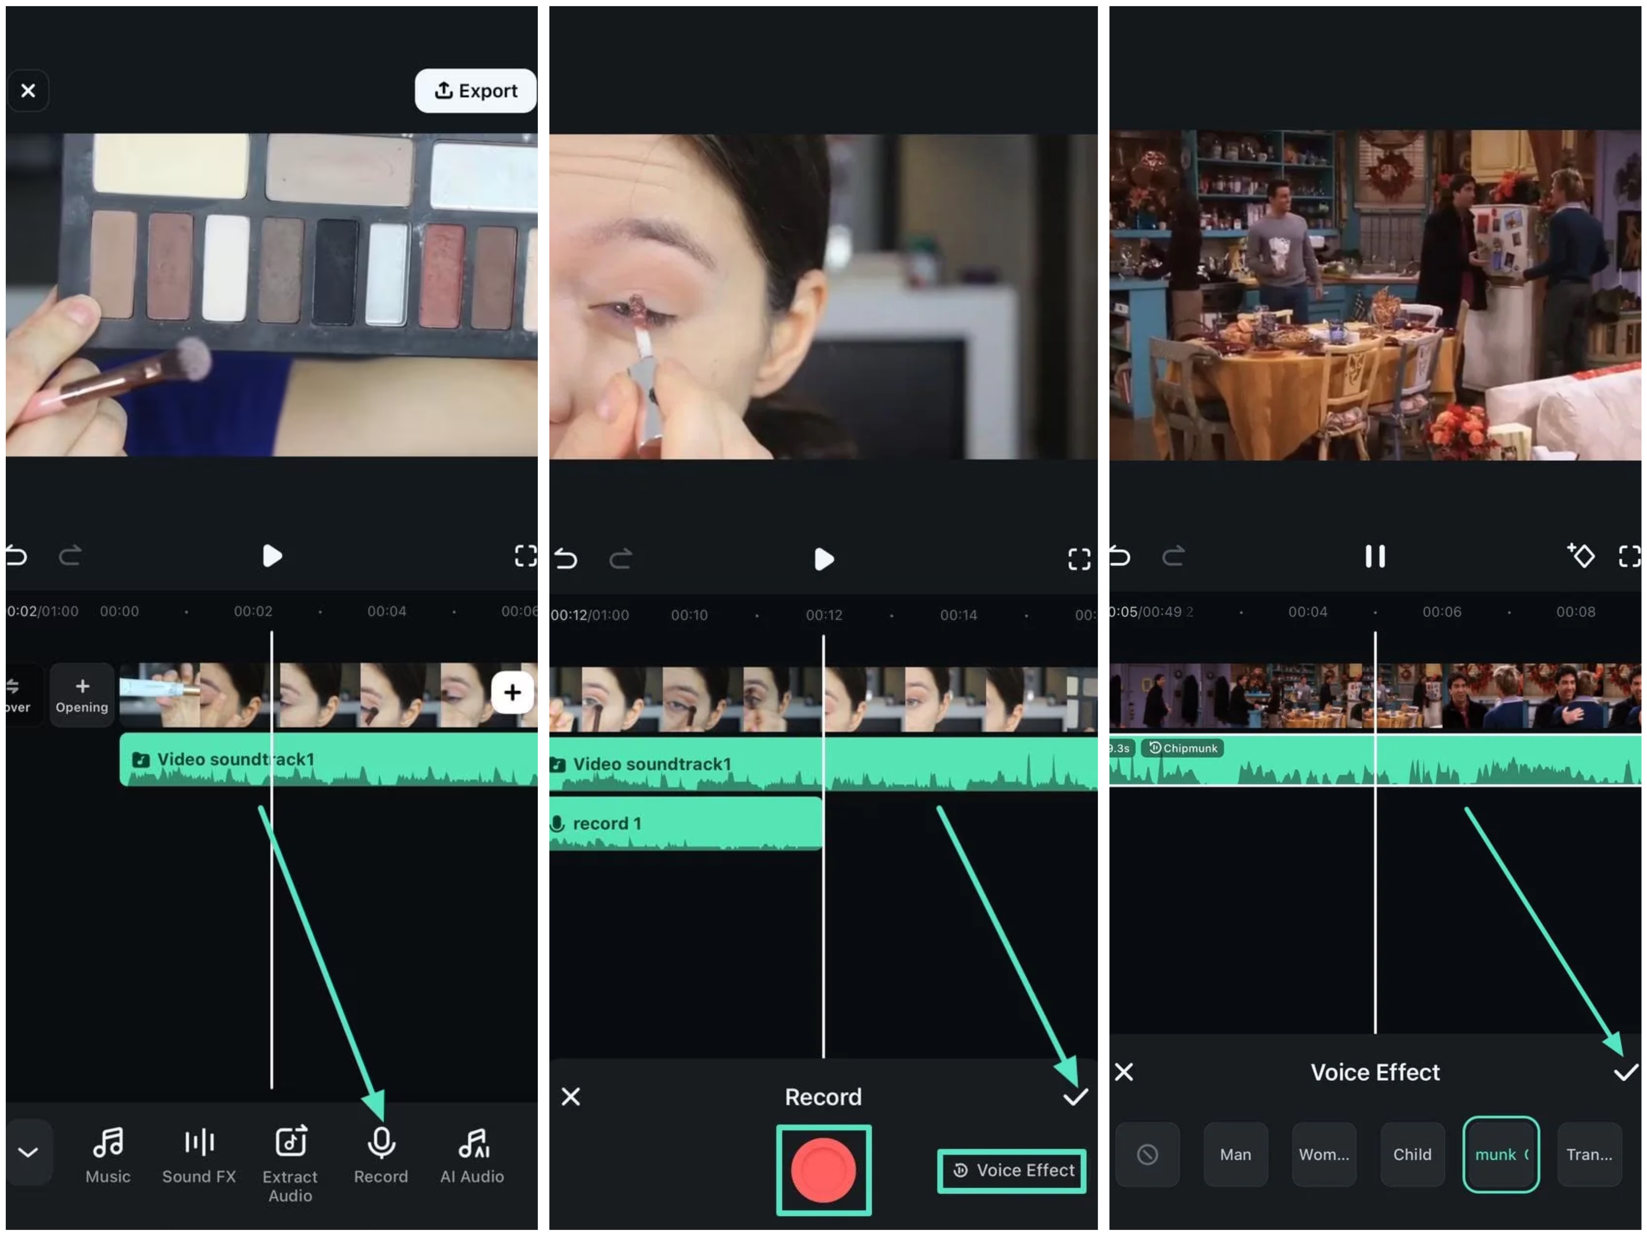Redo action in middle panel
This screenshot has width=1647, height=1236.
point(621,560)
